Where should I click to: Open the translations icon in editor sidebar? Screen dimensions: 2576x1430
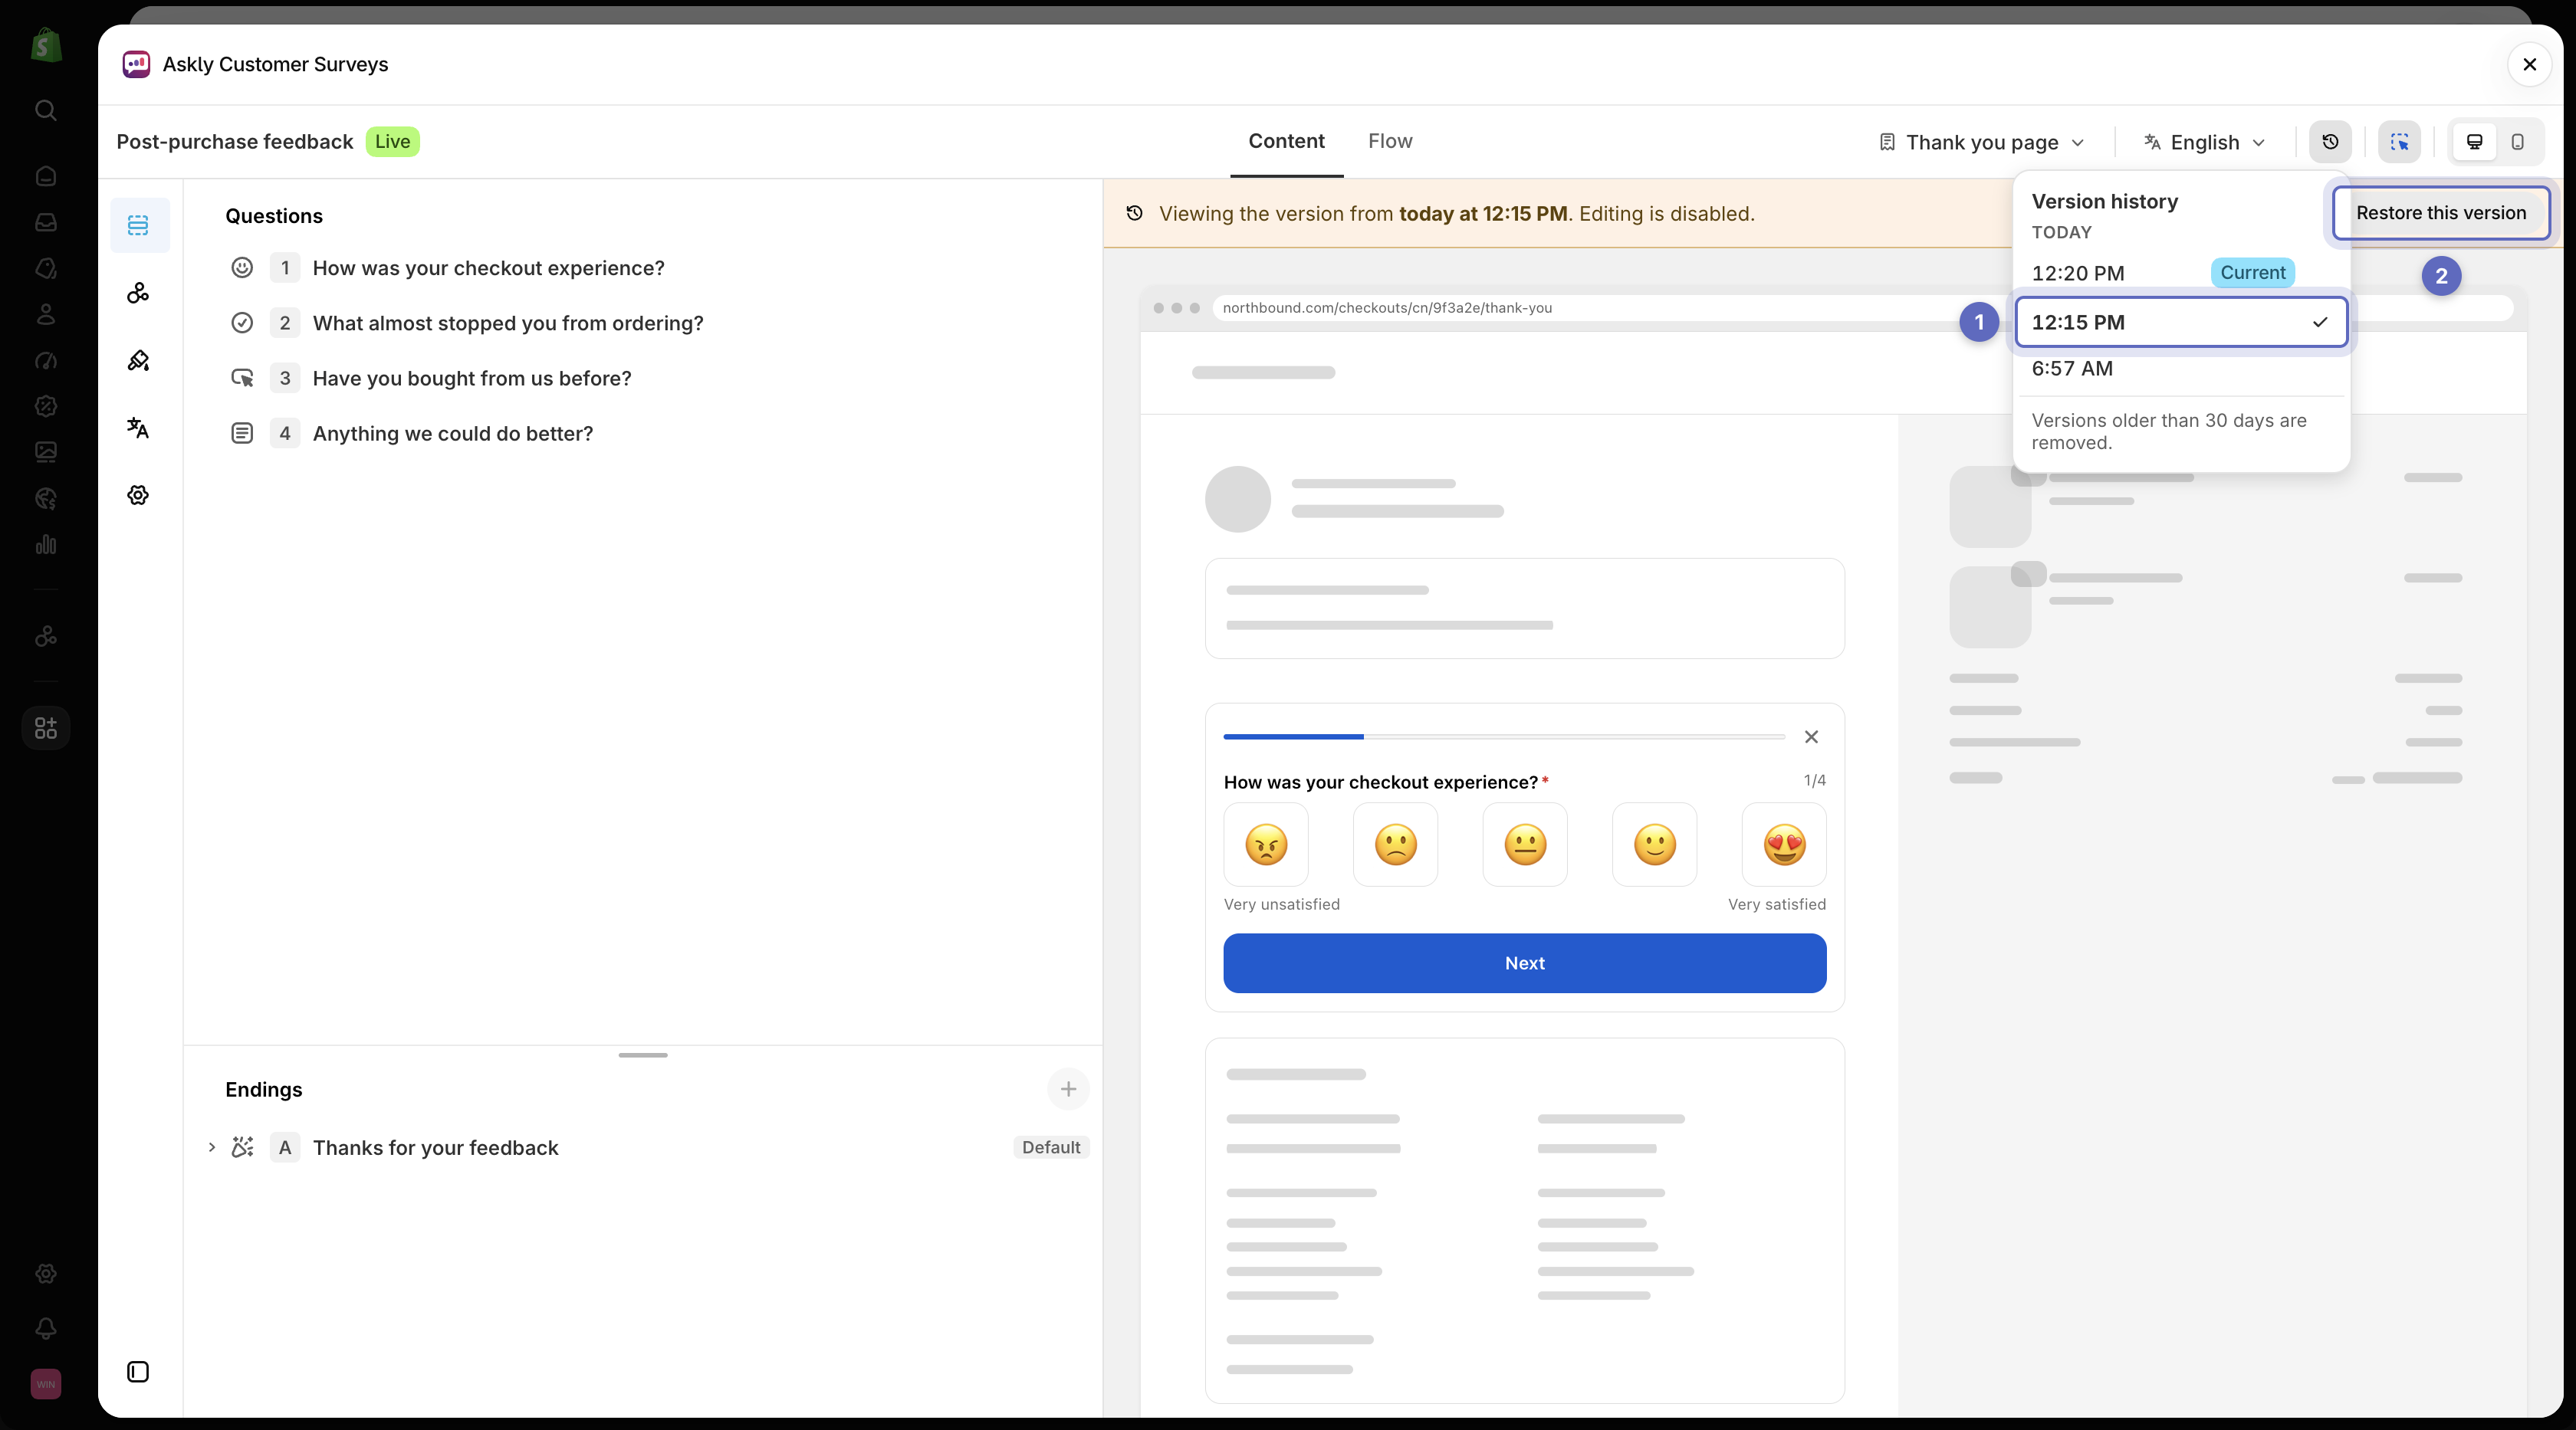[138, 428]
